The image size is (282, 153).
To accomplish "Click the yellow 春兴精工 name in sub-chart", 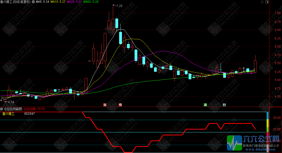I will 8,114.
